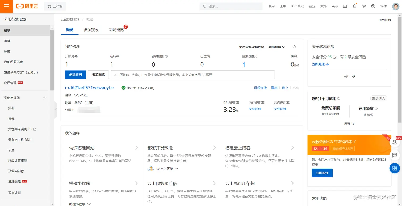Open ICP 备案 in the top menu
This screenshot has width=402, height=206.
(x=297, y=6)
